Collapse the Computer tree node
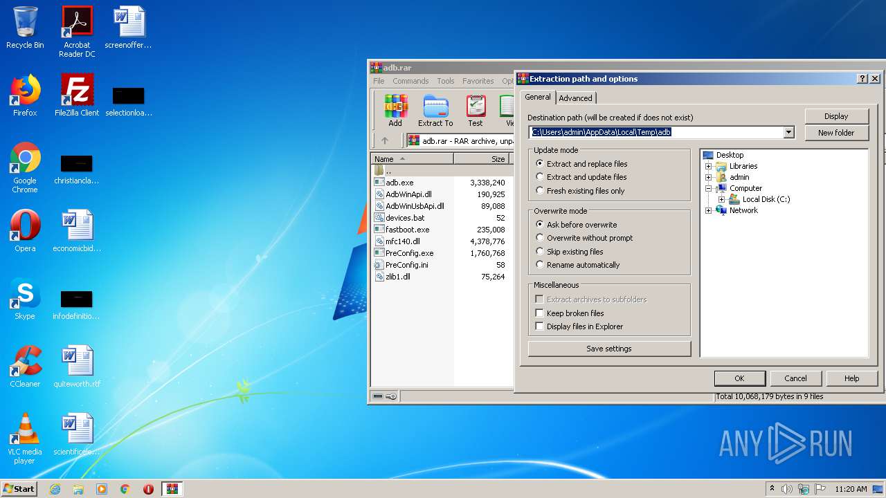886x498 pixels. coord(708,188)
